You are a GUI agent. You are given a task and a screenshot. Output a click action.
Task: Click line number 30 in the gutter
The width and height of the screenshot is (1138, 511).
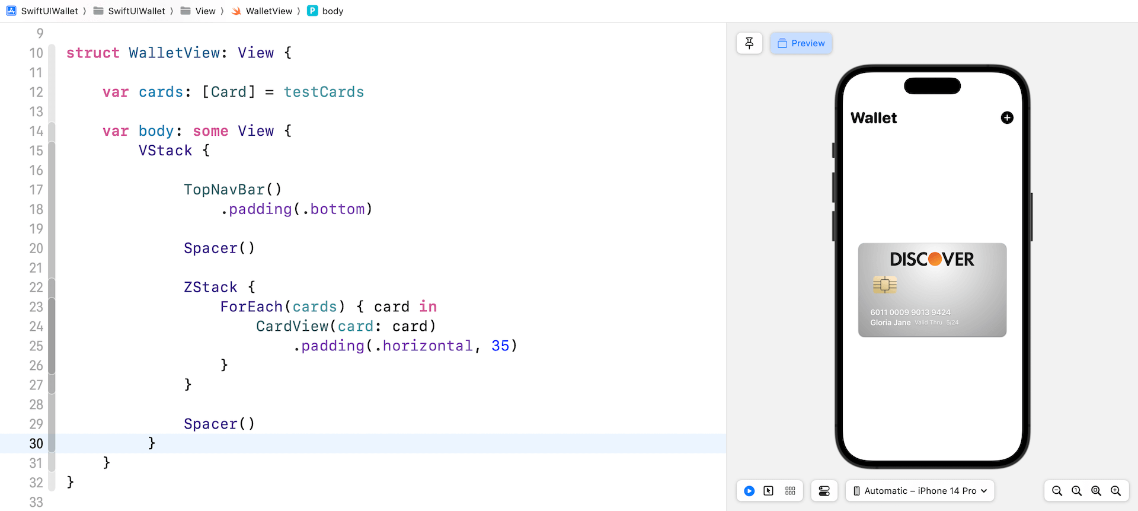(36, 443)
